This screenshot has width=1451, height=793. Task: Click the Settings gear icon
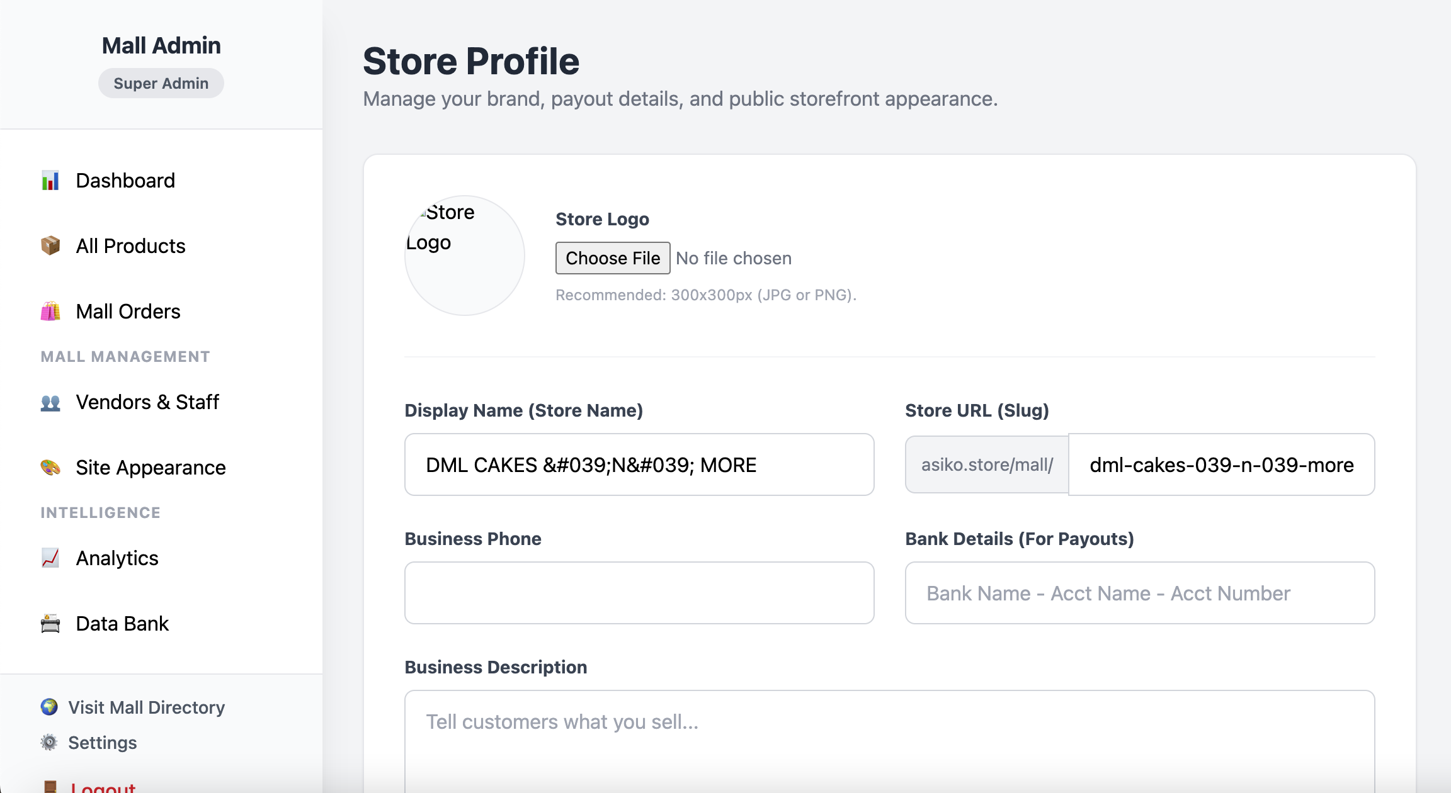tap(49, 742)
